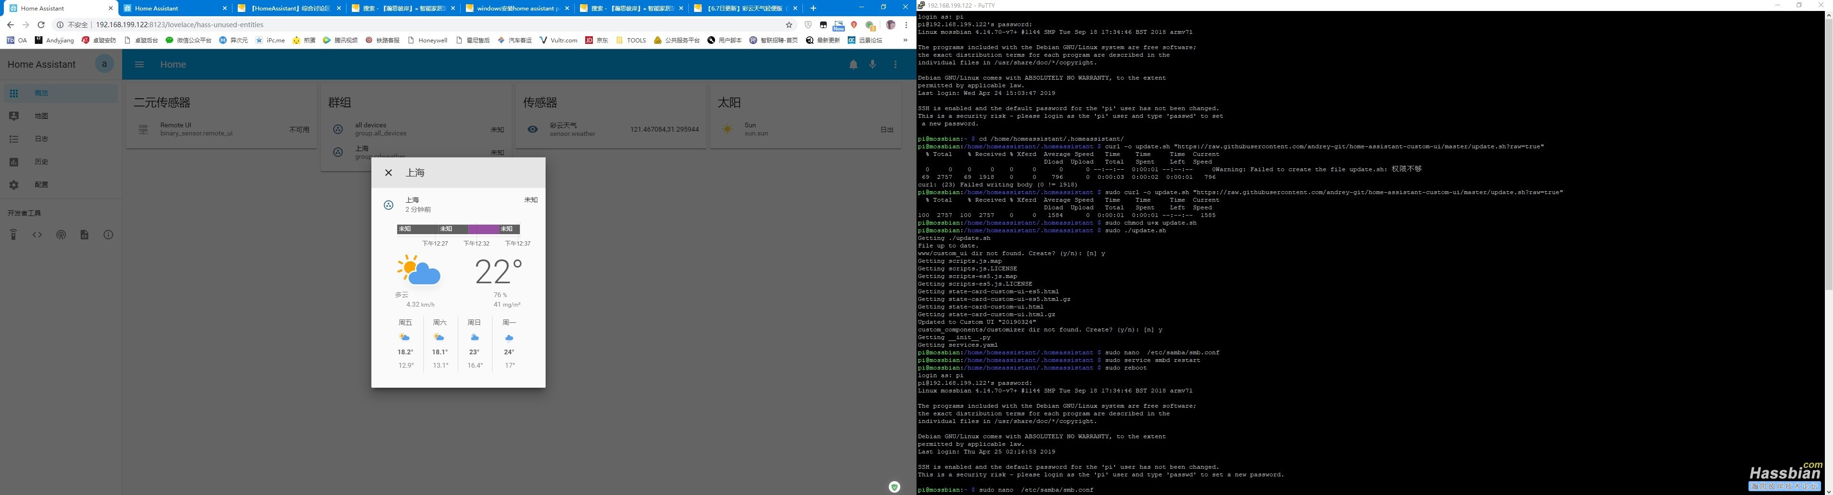1833x495 pixels.
Task: Expand hidden bookmarks with the chevron
Action: point(905,41)
